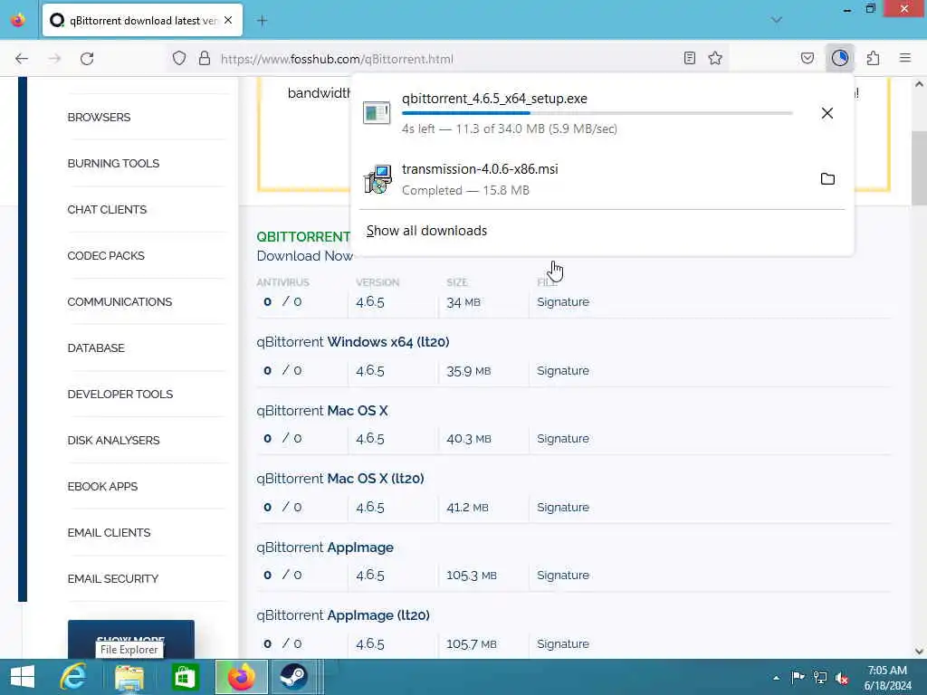
Task: Open Action Center flag icon
Action: coord(798,677)
